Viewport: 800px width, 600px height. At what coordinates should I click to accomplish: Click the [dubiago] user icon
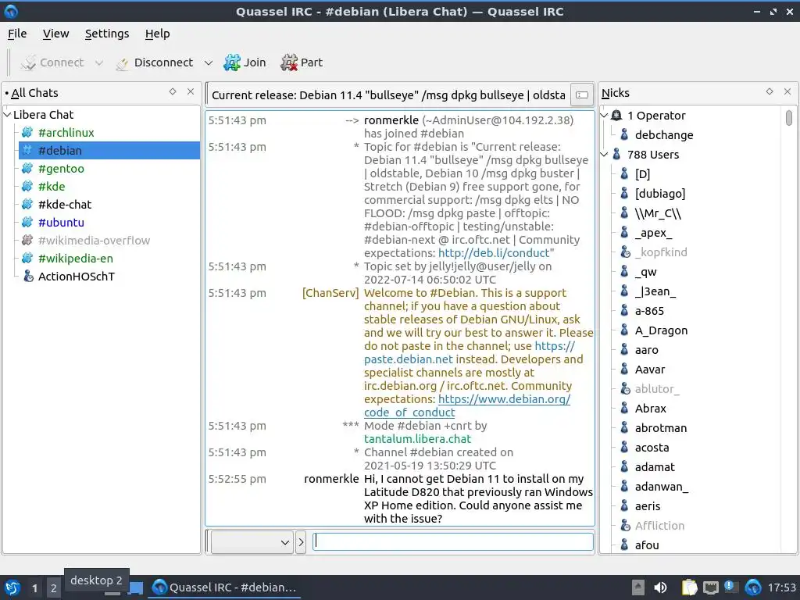pyautogui.click(x=624, y=194)
